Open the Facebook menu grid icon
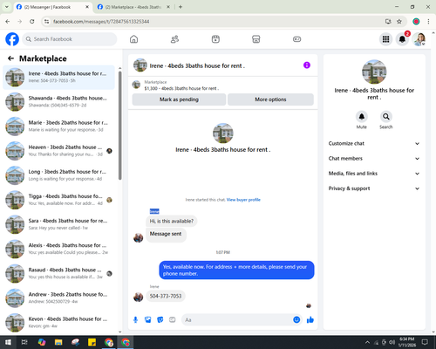The height and width of the screenshot is (349, 436). pyautogui.click(x=385, y=39)
